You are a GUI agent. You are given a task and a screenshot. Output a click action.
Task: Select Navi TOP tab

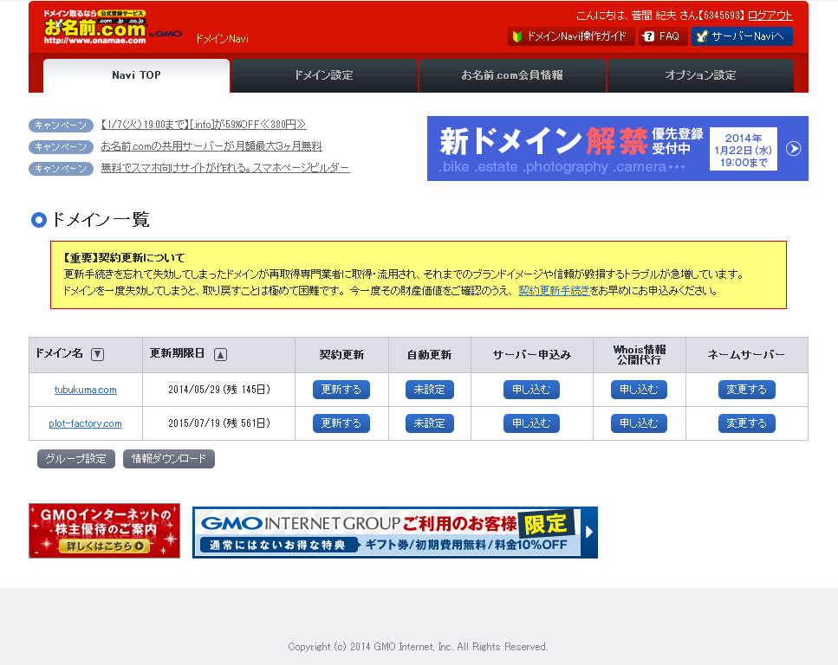coord(136,75)
